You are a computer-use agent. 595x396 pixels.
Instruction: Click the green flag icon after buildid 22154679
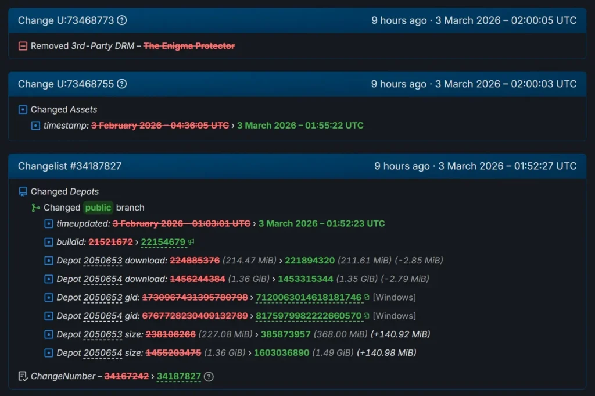192,241
